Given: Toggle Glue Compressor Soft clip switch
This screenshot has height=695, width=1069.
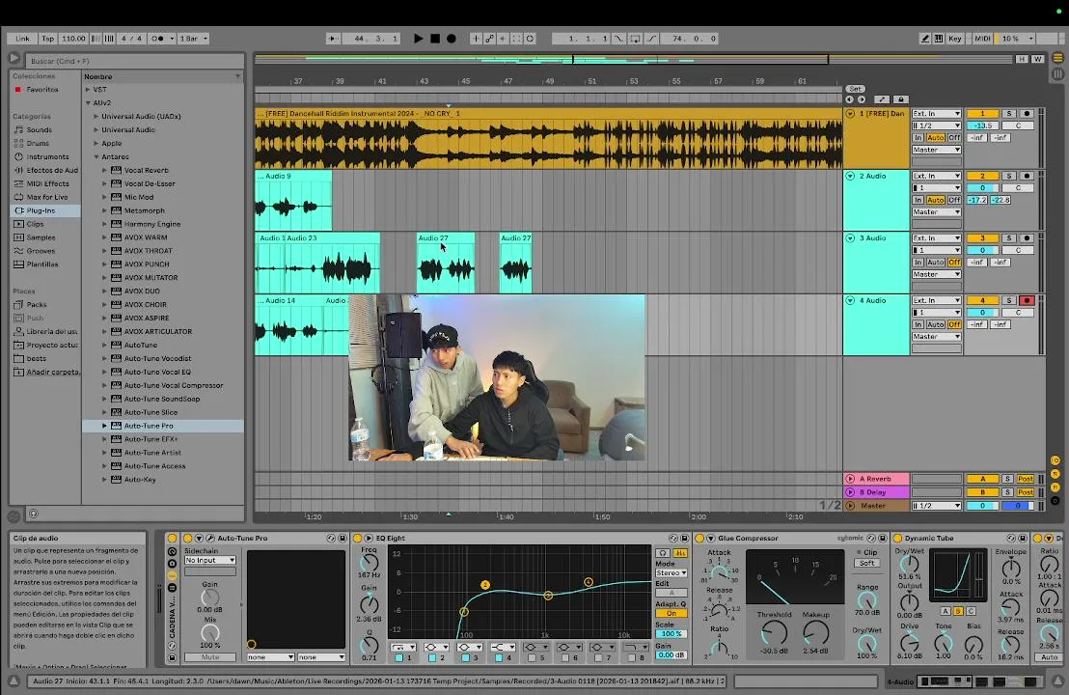Looking at the screenshot, I should (866, 564).
